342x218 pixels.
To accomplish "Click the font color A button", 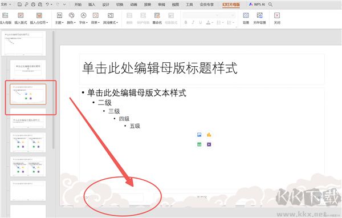I will click(208, 22).
